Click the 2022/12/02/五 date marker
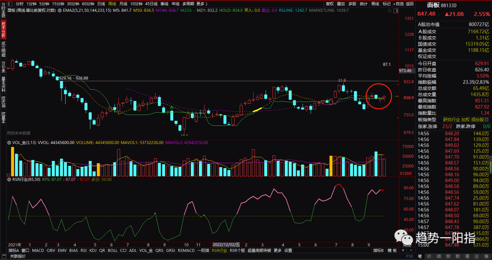 [226, 245]
